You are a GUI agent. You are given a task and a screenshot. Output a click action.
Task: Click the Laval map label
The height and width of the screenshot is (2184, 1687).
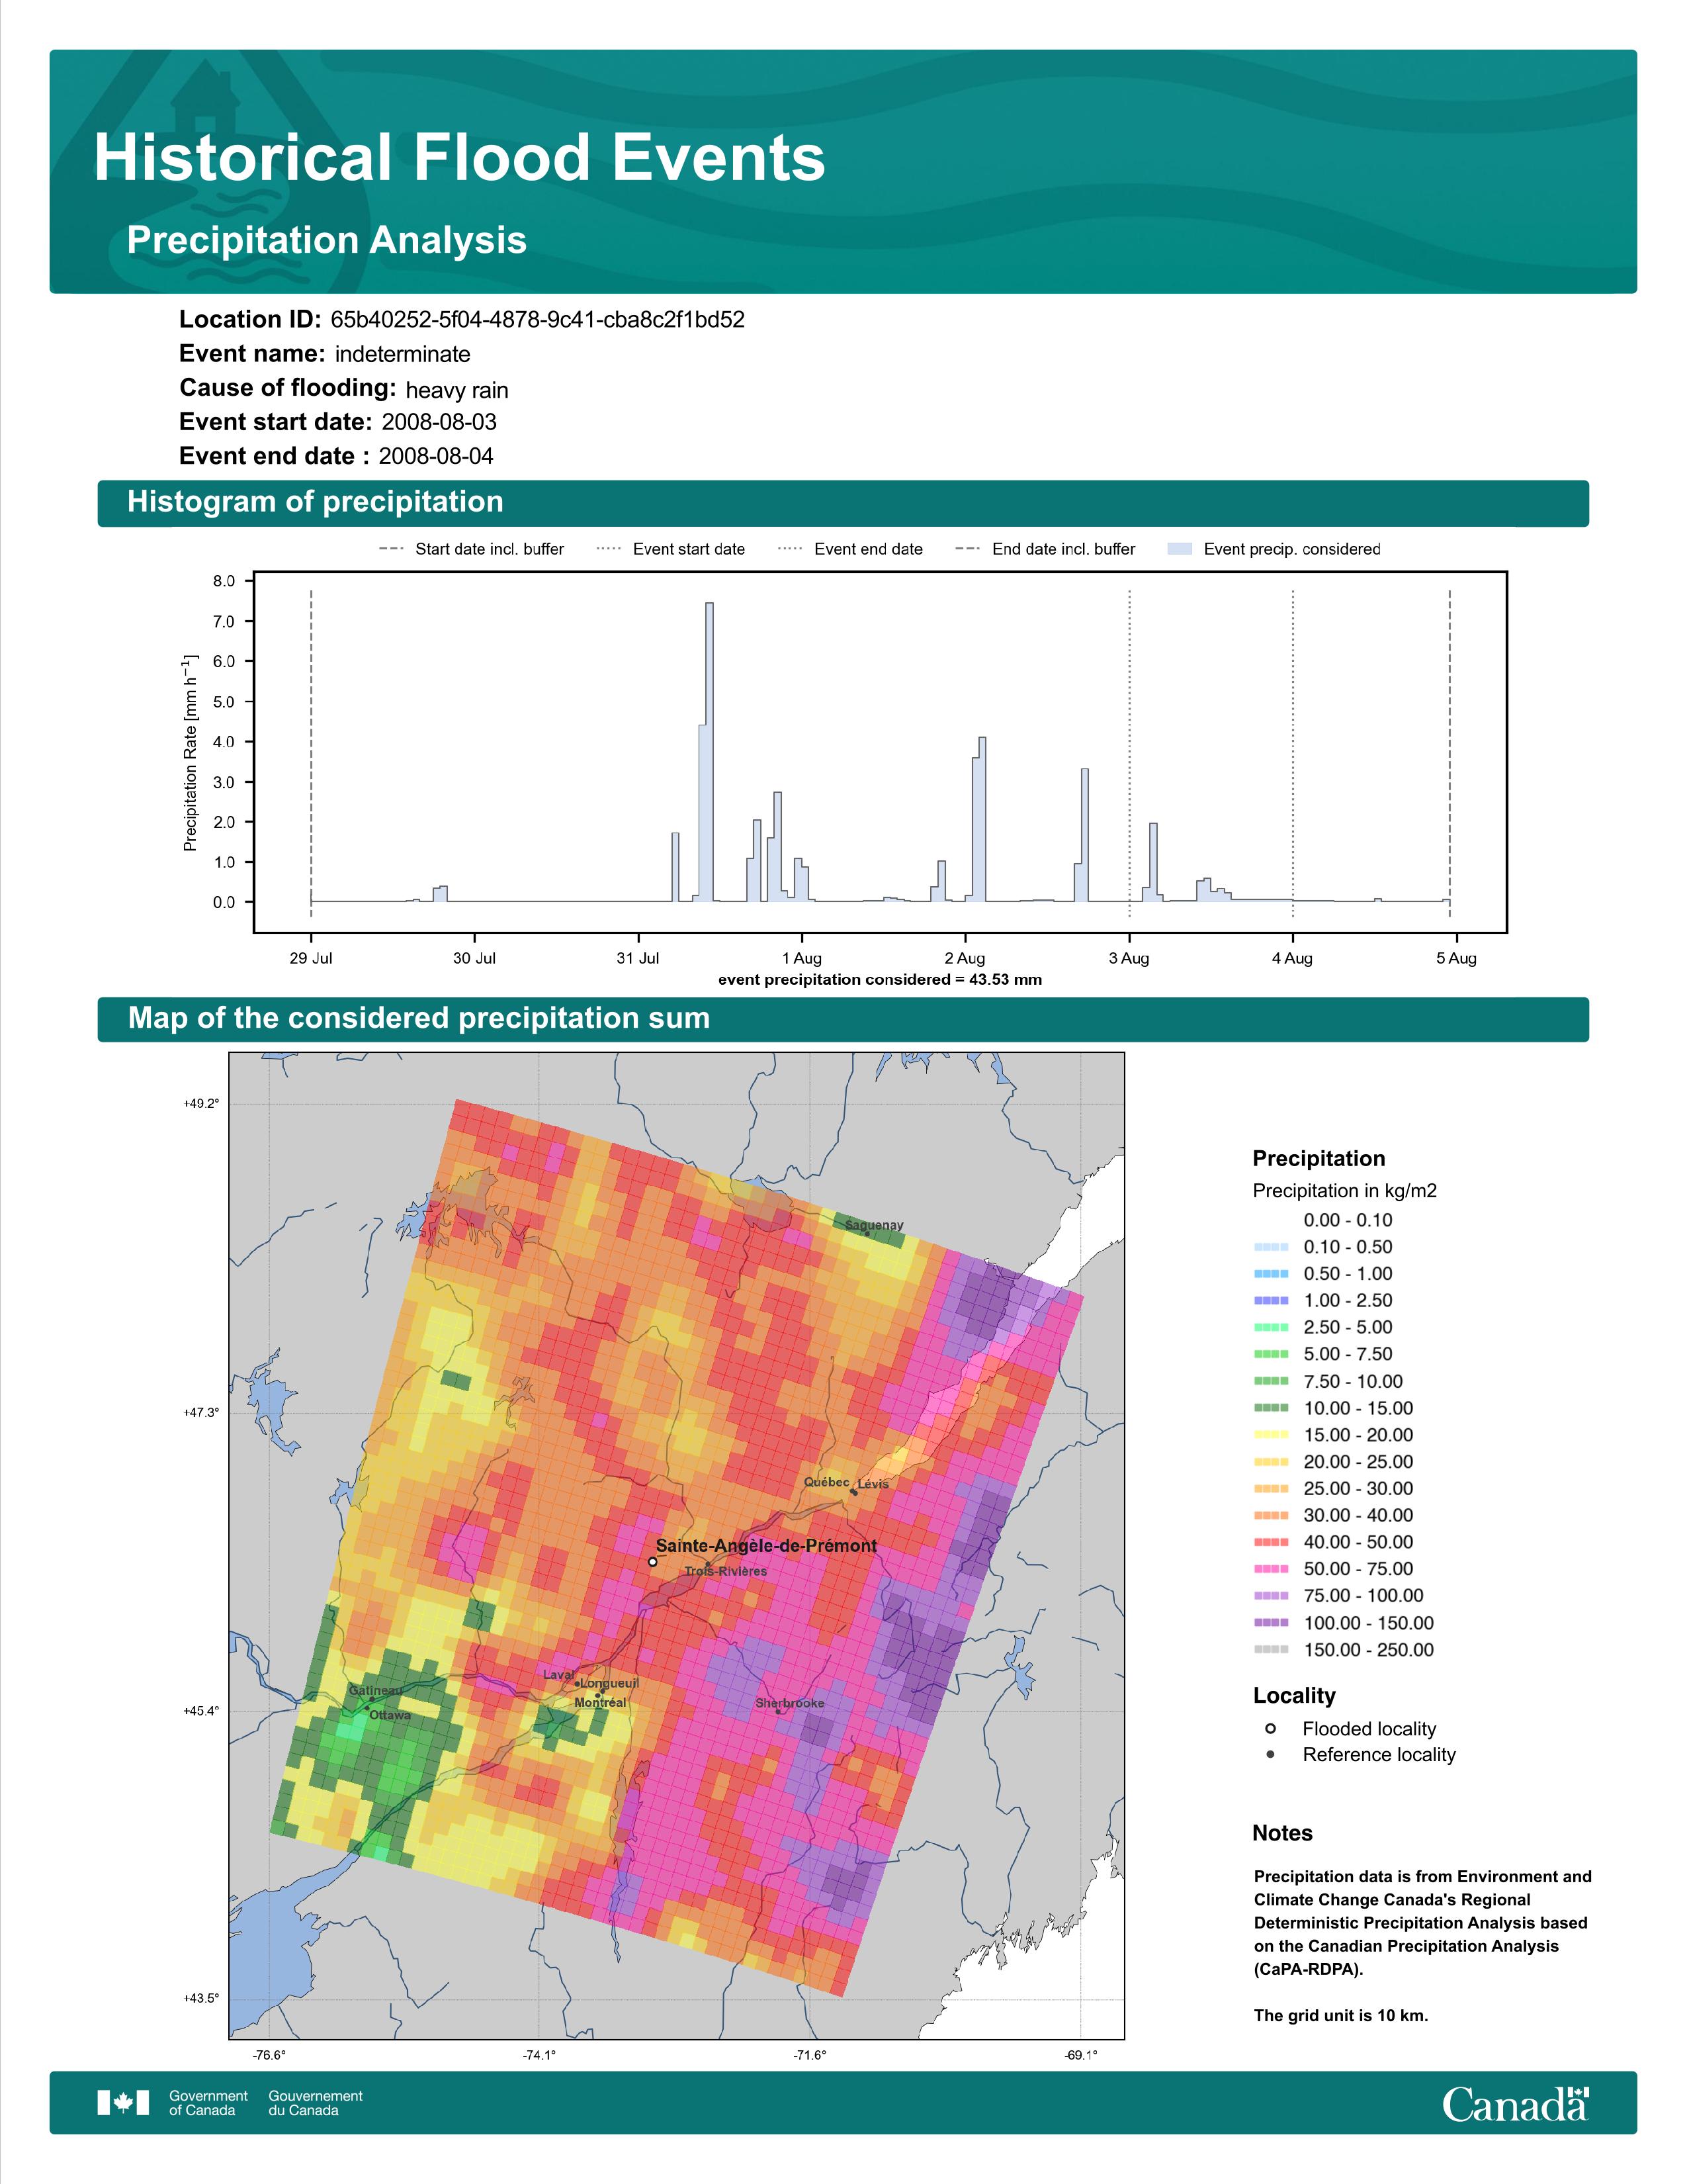click(558, 1675)
